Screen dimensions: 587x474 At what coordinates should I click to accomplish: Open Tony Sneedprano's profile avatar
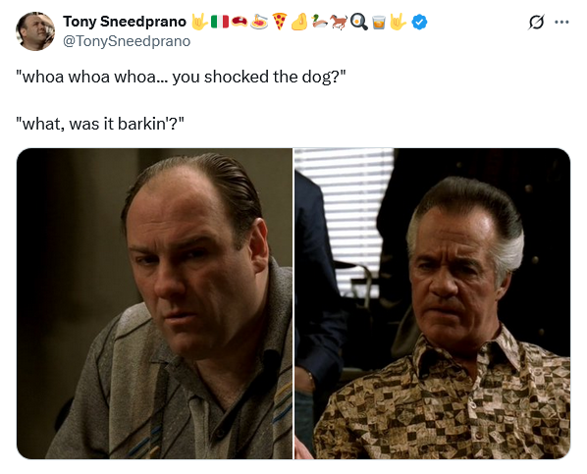click(x=35, y=31)
